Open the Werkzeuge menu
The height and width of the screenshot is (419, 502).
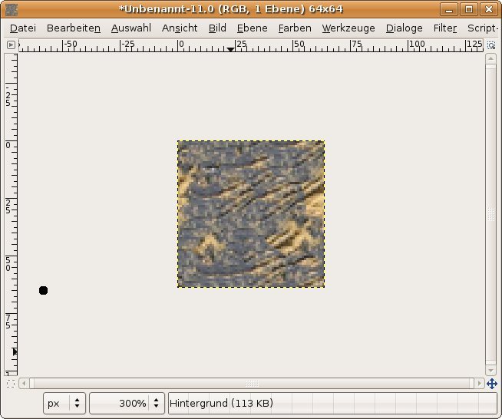coord(348,28)
